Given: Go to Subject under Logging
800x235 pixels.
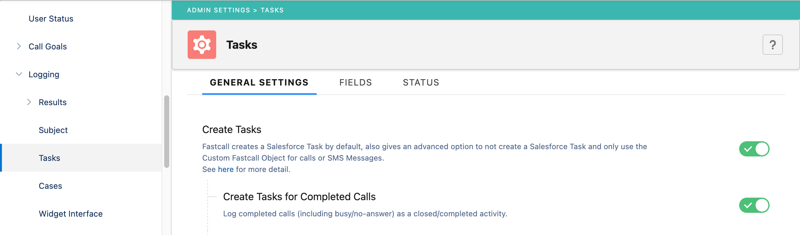Looking at the screenshot, I should [x=53, y=130].
